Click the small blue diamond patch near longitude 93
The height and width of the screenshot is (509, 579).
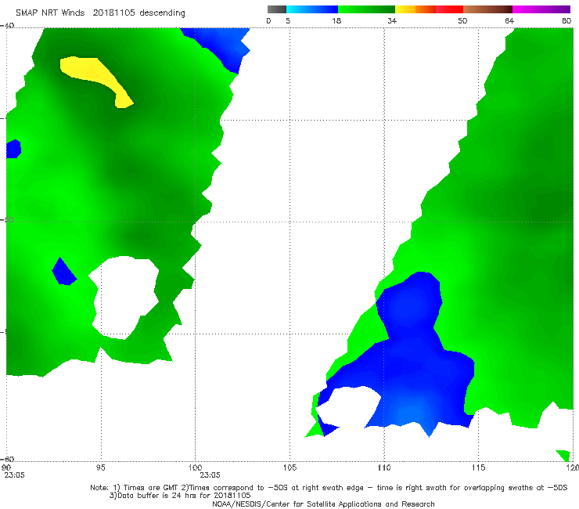[64, 272]
